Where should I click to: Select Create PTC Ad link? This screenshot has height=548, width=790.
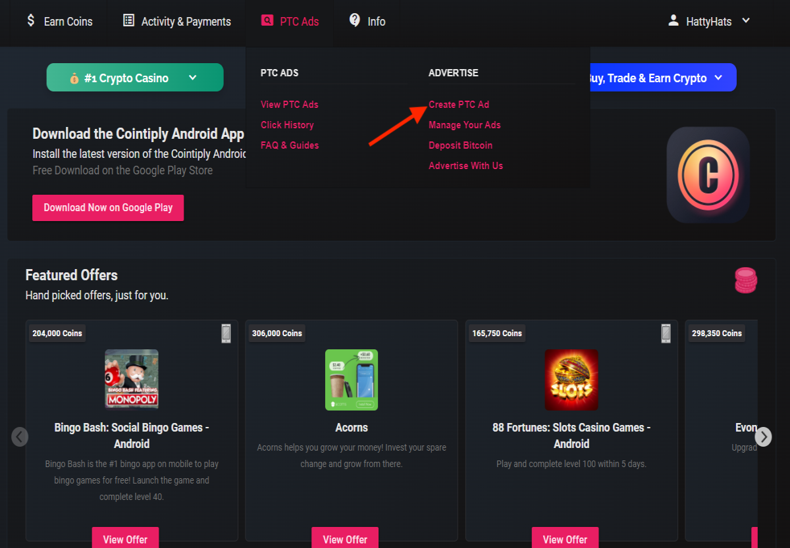pyautogui.click(x=459, y=105)
